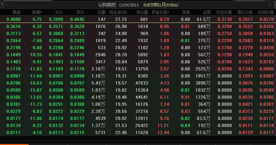Go to previous option with left arrow
Screen dimensions: 276x145
point(8,5)
